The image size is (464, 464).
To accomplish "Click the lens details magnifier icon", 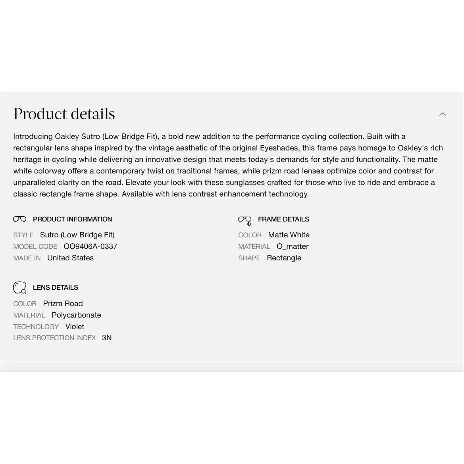I will coord(20,288).
